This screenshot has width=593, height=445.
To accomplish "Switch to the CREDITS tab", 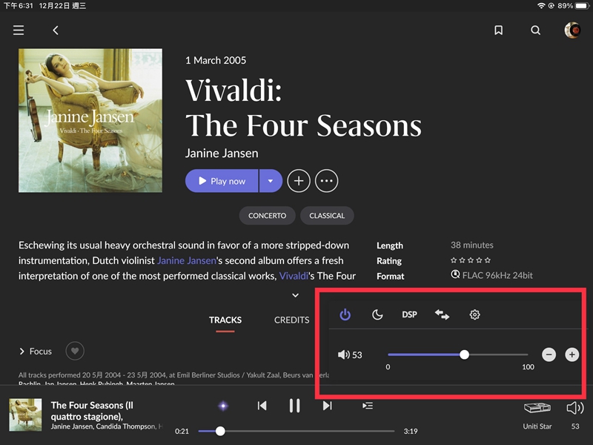I will (291, 320).
